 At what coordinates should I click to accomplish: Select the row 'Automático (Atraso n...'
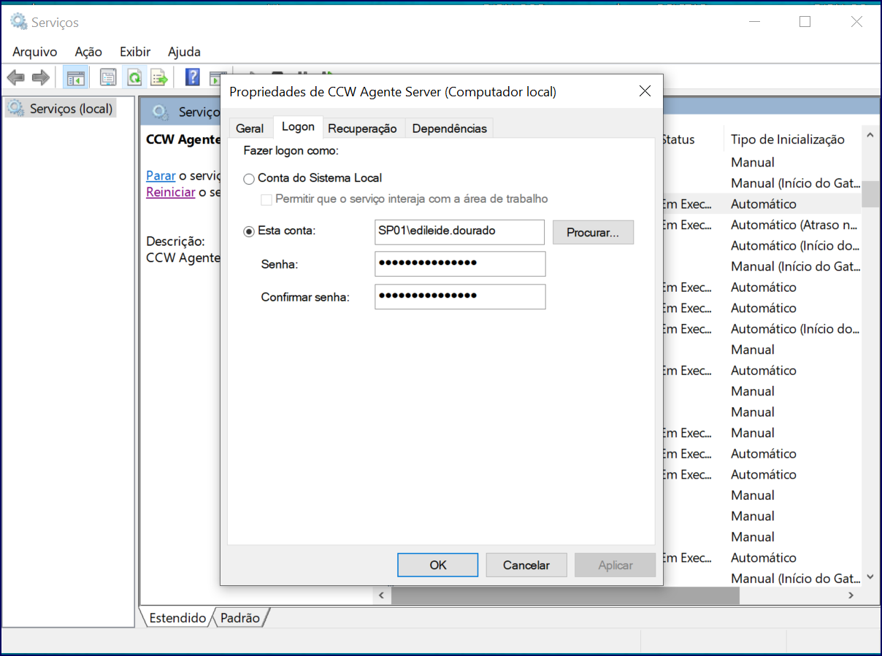pos(794,225)
